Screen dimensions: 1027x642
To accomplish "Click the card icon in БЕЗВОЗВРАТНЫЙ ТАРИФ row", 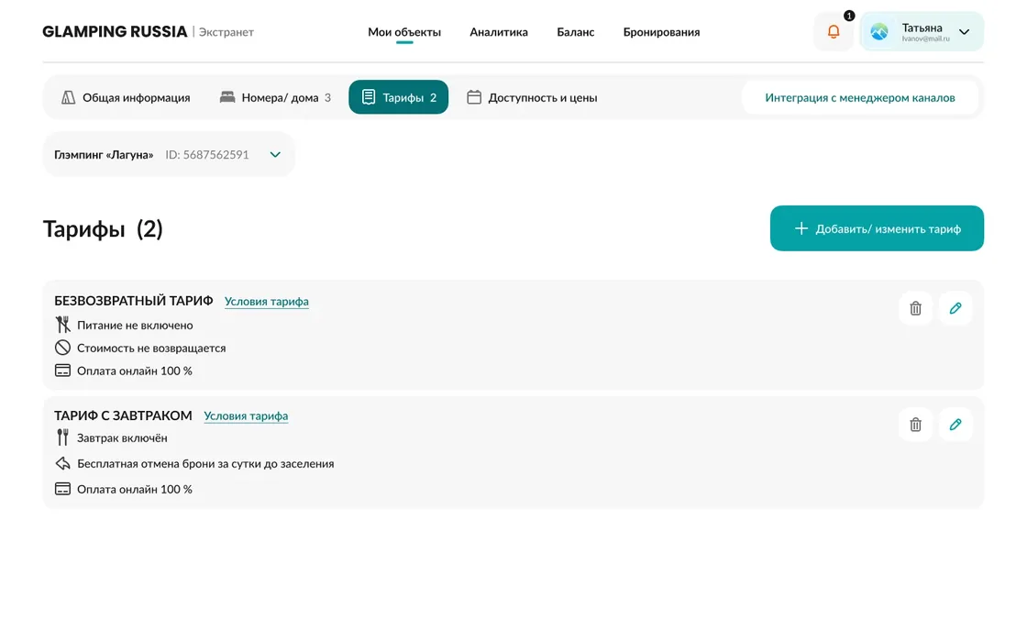I will click(63, 371).
